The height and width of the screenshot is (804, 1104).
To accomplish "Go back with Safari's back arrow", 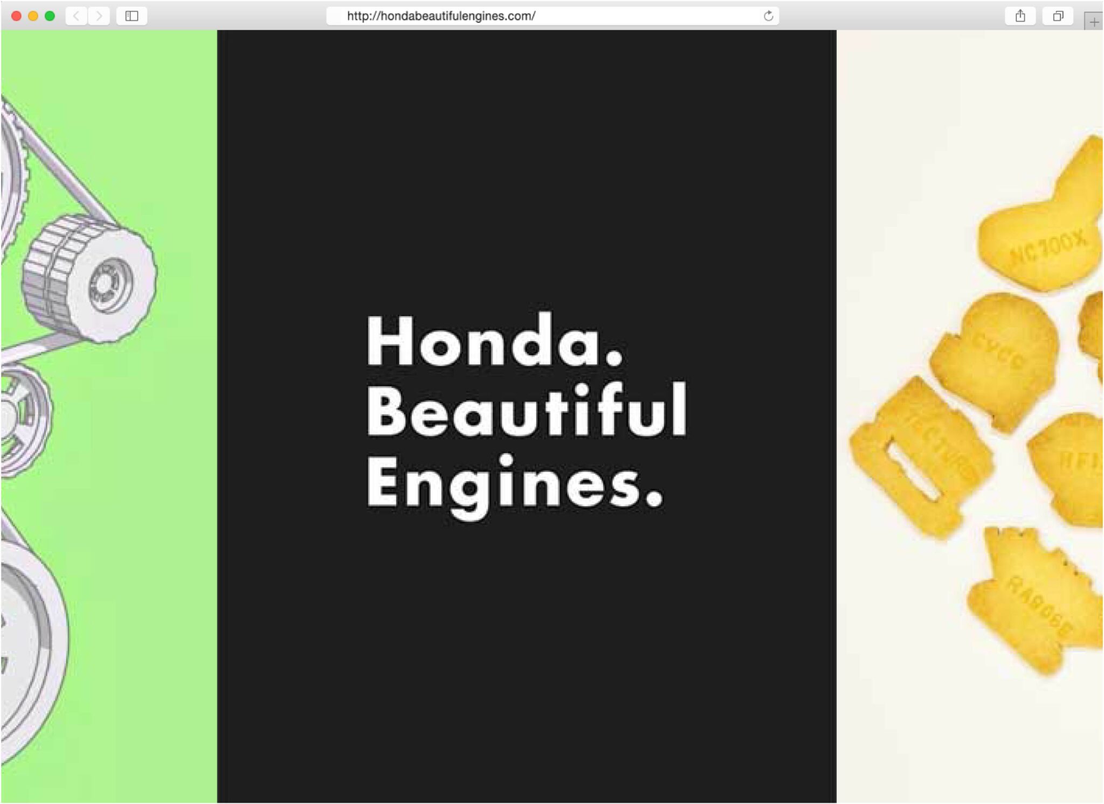I will click(77, 16).
